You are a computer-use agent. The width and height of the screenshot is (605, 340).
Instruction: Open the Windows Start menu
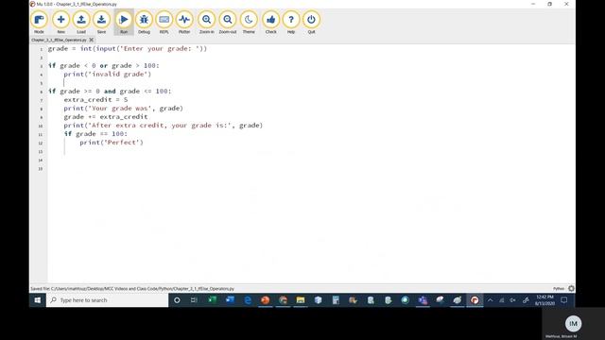click(38, 300)
